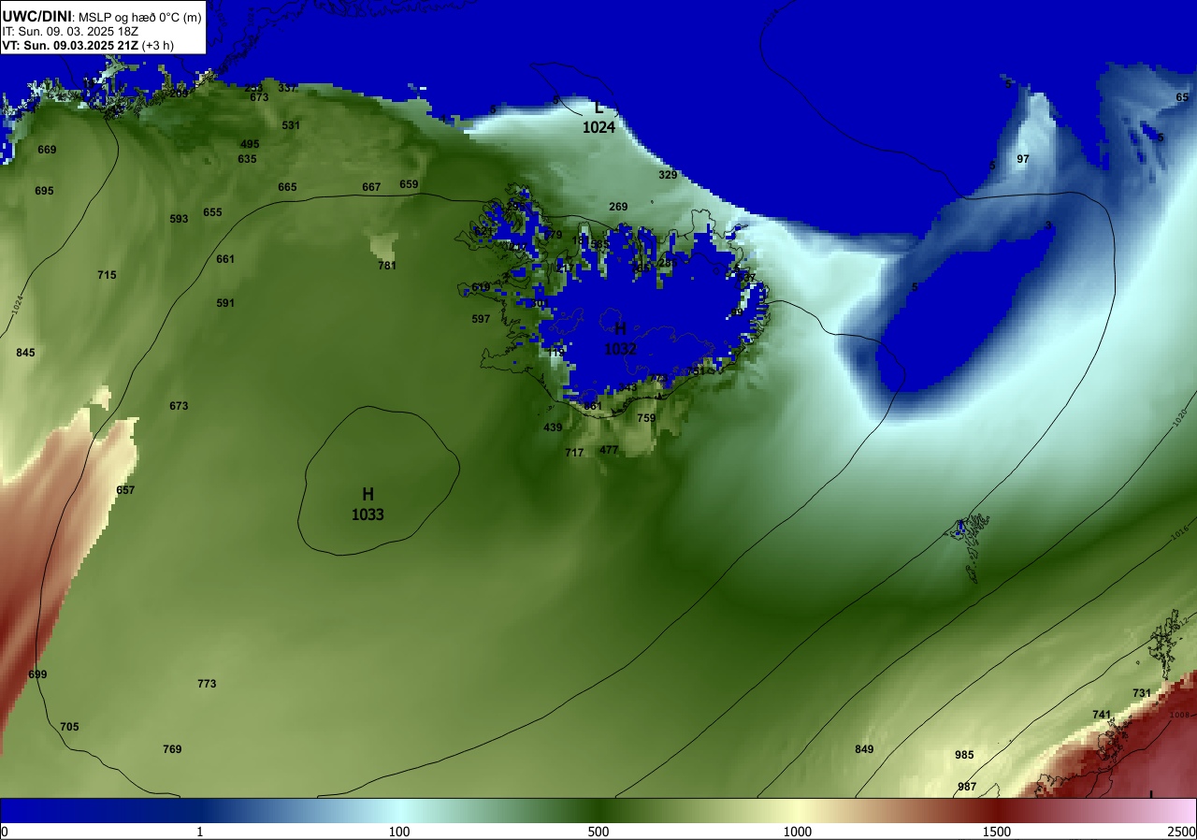Click the 657 height value
This screenshot has height=840, width=1197.
(x=125, y=490)
